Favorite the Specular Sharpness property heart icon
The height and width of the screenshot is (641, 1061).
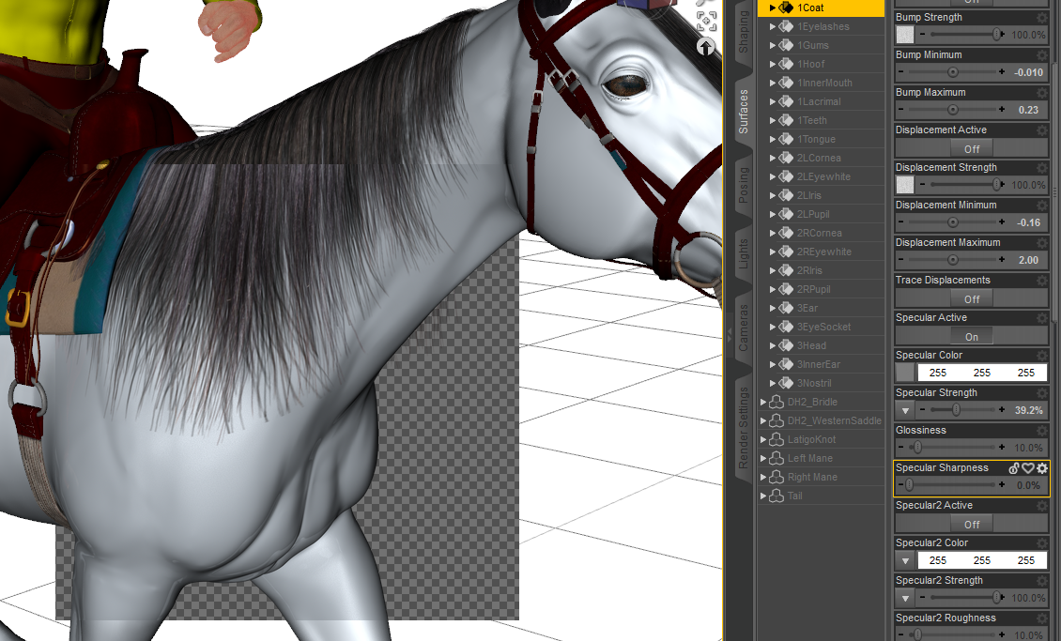(x=1028, y=468)
